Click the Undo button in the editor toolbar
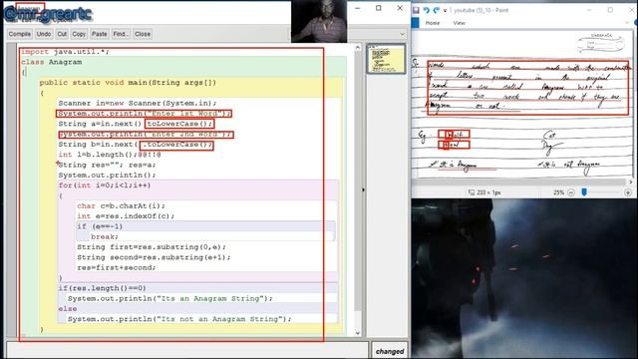The width and height of the screenshot is (638, 359). [44, 34]
